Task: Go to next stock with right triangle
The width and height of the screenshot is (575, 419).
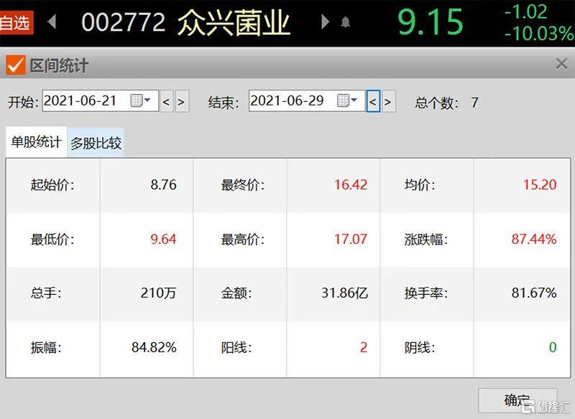Action: click(x=325, y=22)
